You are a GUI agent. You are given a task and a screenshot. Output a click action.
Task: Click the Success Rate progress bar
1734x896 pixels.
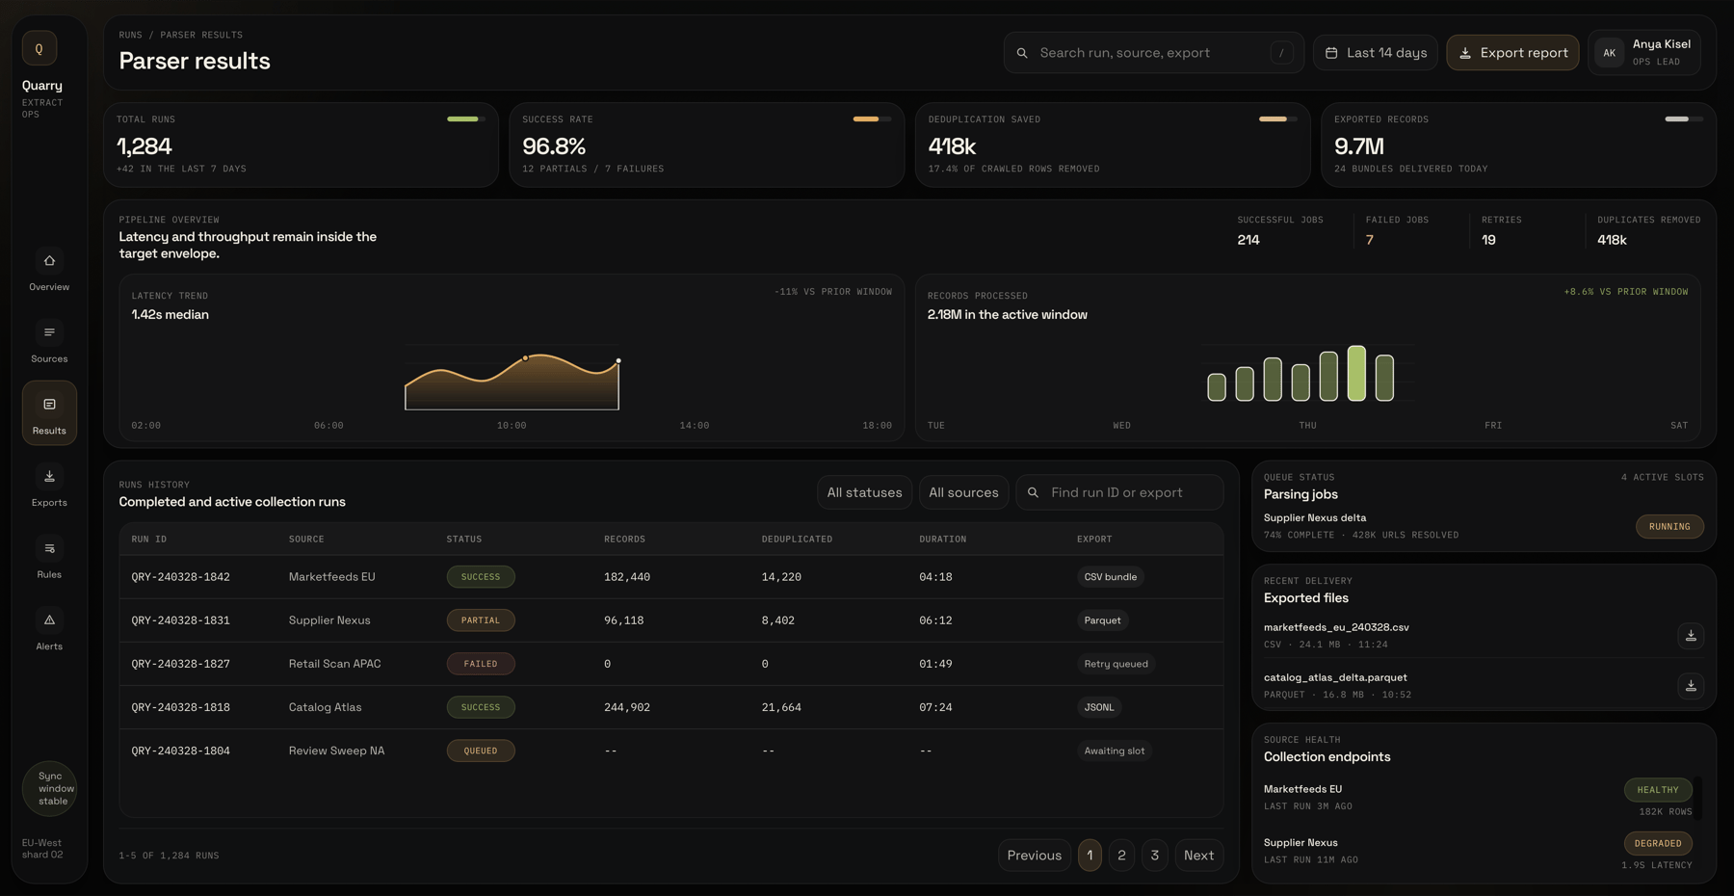tap(872, 119)
